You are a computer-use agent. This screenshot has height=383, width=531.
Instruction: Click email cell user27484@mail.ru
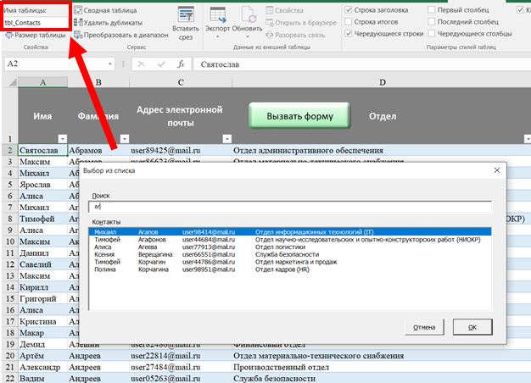181,367
